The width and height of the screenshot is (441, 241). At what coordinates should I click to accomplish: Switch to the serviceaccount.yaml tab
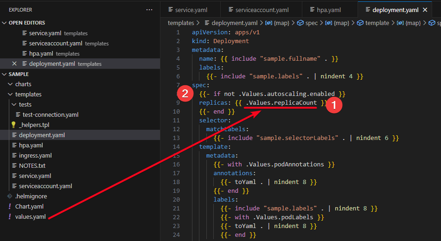tap(262, 10)
